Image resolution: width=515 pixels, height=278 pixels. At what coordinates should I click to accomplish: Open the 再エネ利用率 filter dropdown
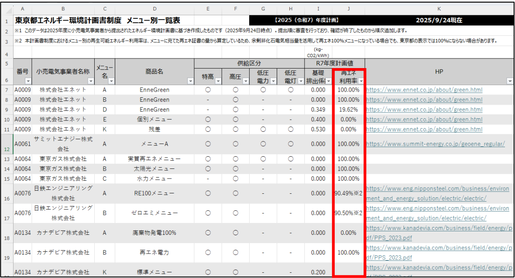[361, 81]
